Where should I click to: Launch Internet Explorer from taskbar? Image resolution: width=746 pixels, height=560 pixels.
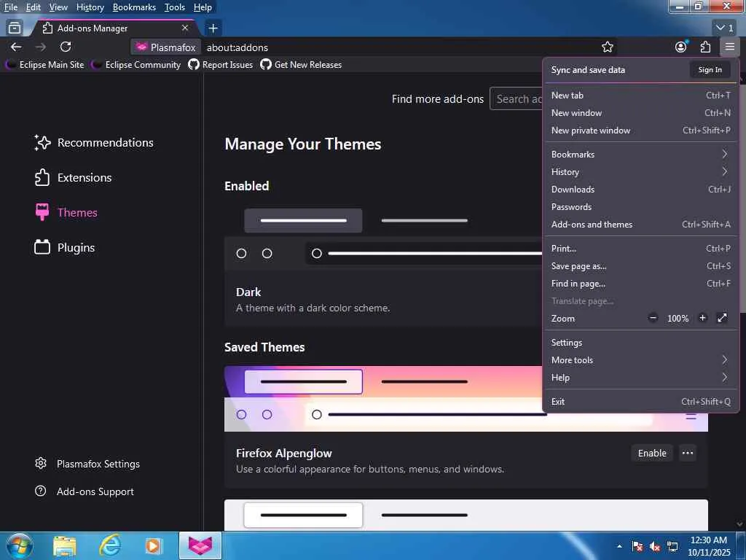[109, 545]
